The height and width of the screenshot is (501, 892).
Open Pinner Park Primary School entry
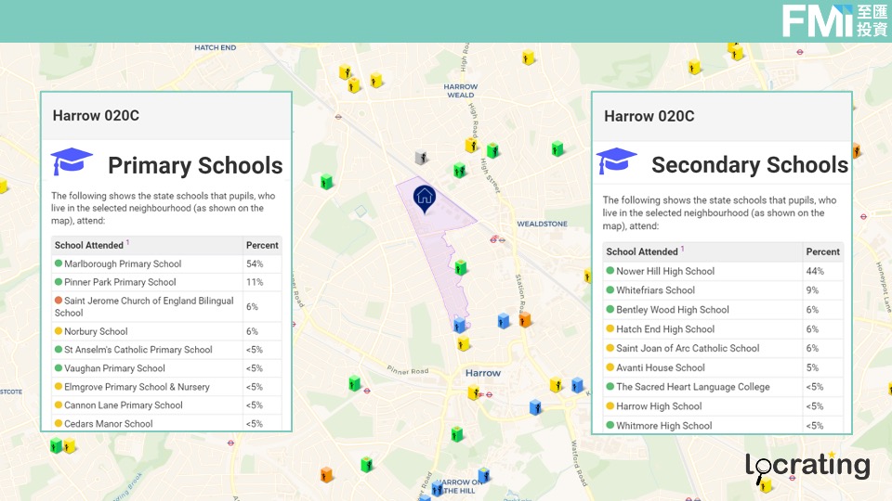(120, 282)
